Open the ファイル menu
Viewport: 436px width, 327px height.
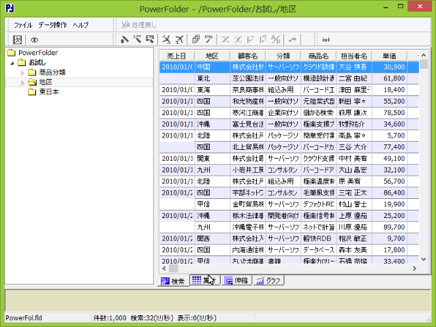(23, 25)
